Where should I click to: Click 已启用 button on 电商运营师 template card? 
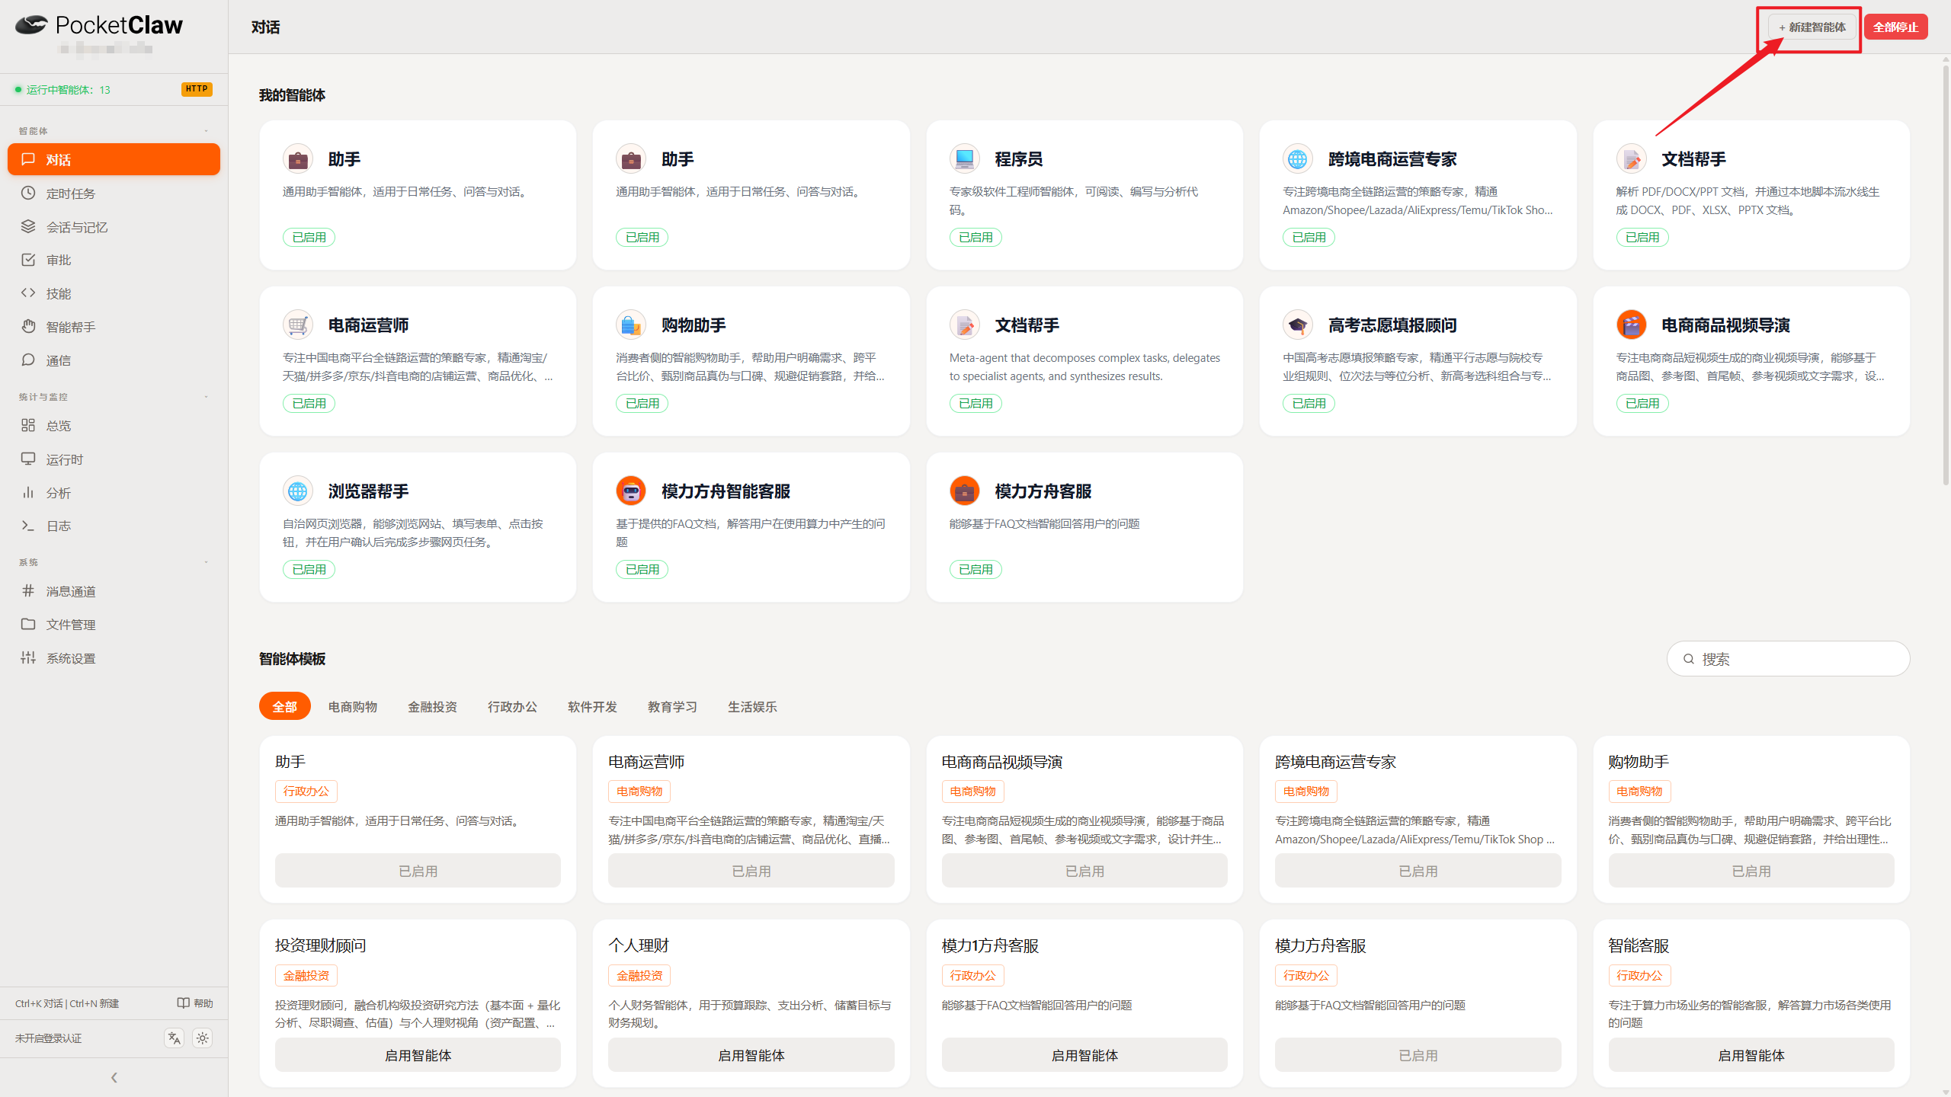[x=751, y=871]
